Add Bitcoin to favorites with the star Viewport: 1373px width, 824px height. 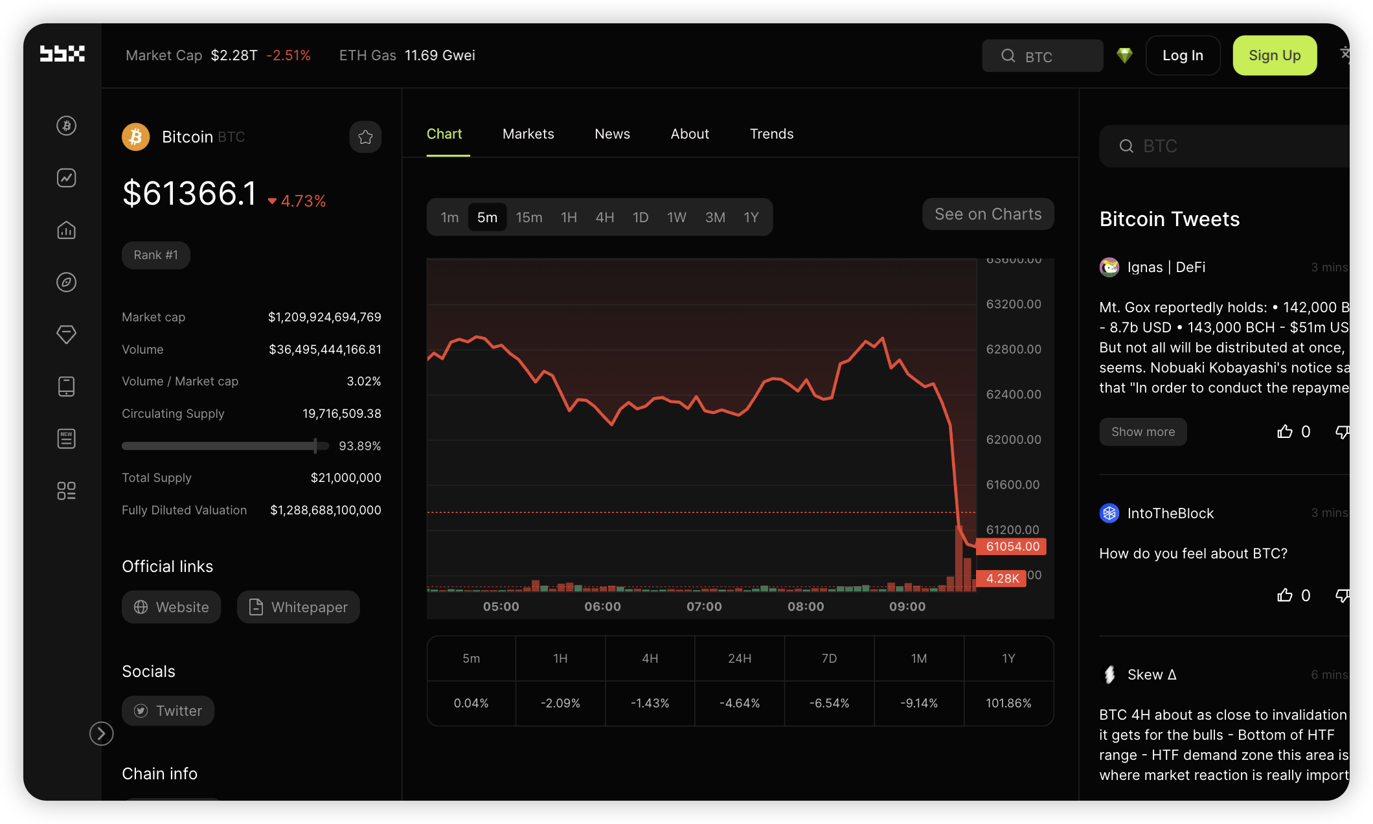(365, 137)
